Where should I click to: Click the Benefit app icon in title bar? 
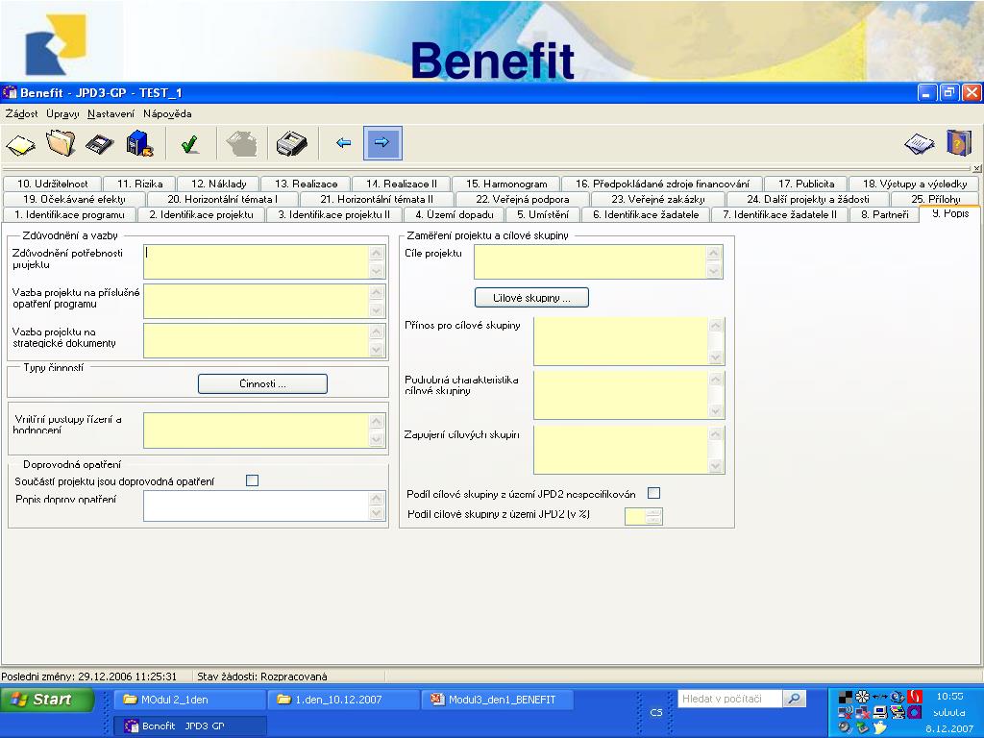(10, 93)
